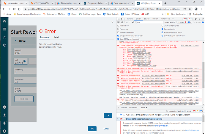
Task: Open the Chrome three-dot menu
Action: [201, 9]
